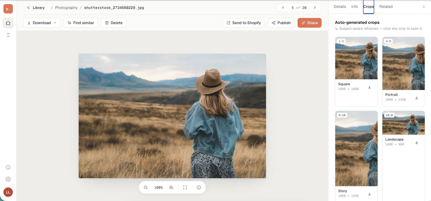Click Send to Shopify

pos(244,23)
